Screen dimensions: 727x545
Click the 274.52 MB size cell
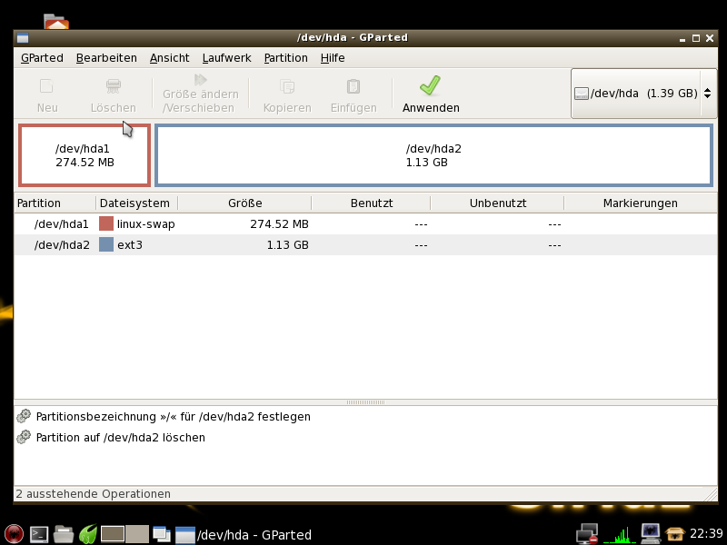coord(279,224)
